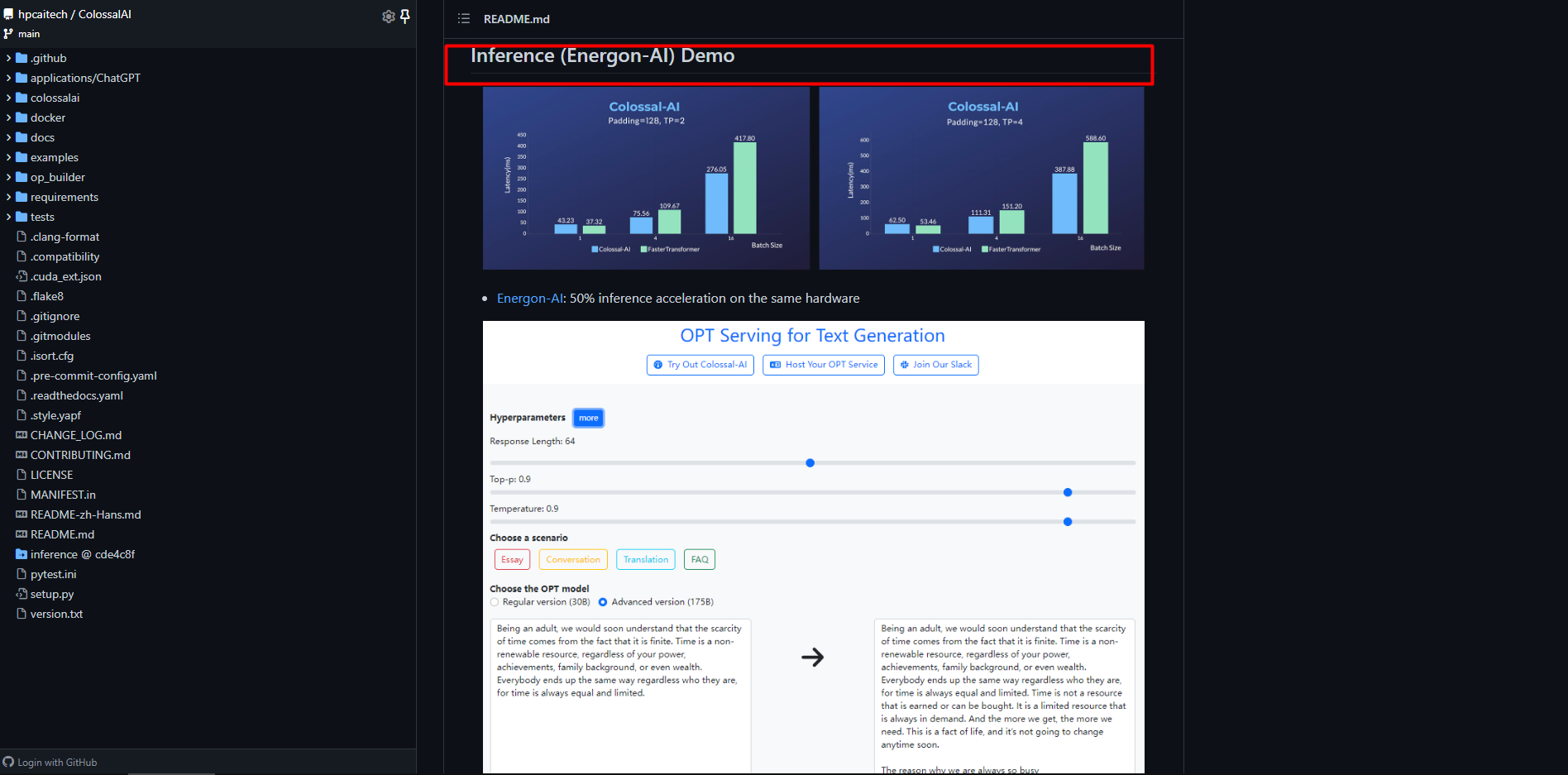Image resolution: width=1568 pixels, height=775 pixels.
Task: Click the main branch label
Action: (29, 34)
